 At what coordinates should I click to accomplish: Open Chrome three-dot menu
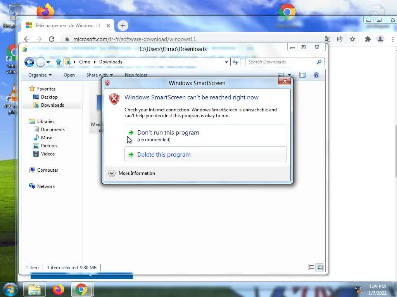tap(393, 39)
